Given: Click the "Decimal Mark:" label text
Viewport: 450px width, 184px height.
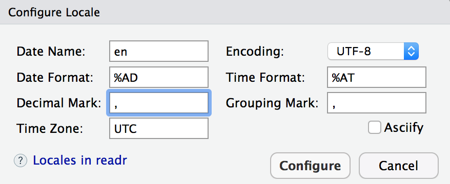Looking at the screenshot, I should coord(59,103).
